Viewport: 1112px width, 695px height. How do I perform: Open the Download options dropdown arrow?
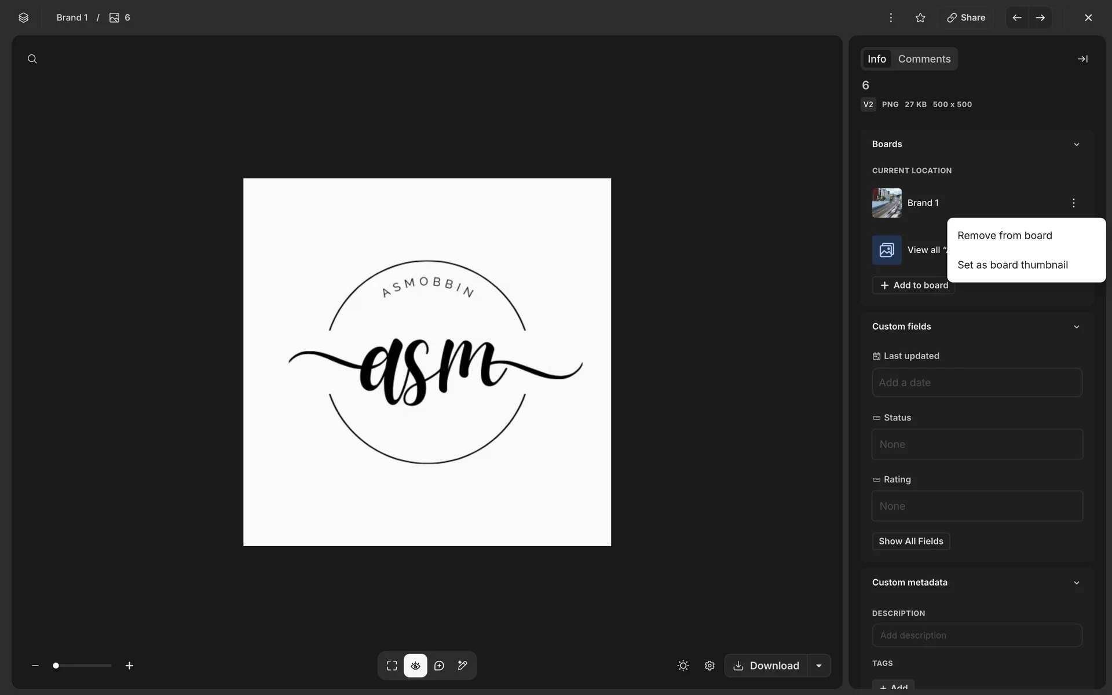coord(819,665)
